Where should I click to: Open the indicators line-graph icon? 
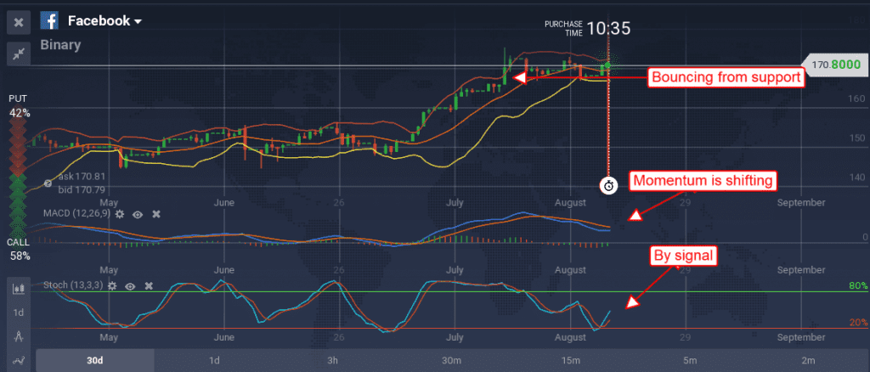pyautogui.click(x=19, y=359)
